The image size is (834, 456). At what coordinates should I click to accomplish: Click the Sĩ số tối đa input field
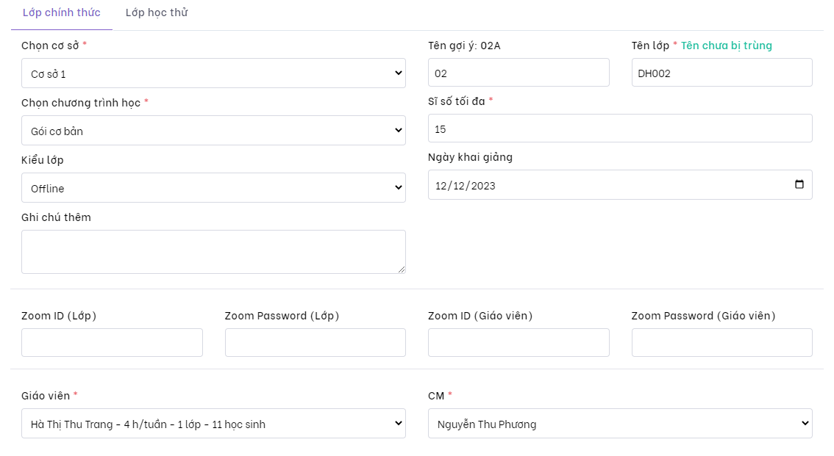click(620, 129)
